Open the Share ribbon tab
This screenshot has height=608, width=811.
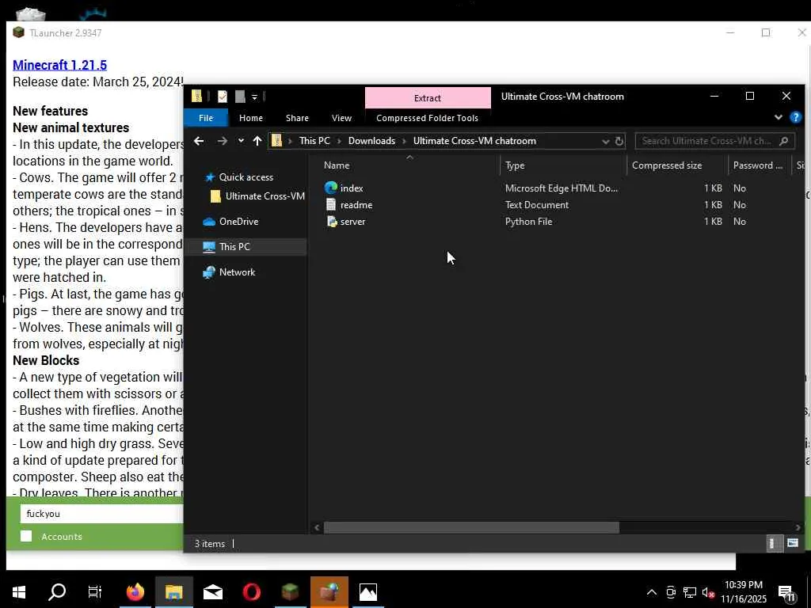(297, 118)
